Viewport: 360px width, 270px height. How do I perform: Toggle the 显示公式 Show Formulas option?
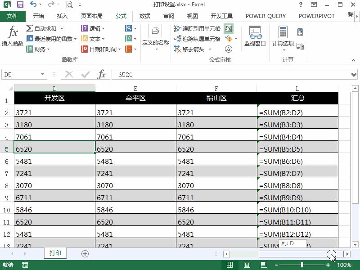228,28
